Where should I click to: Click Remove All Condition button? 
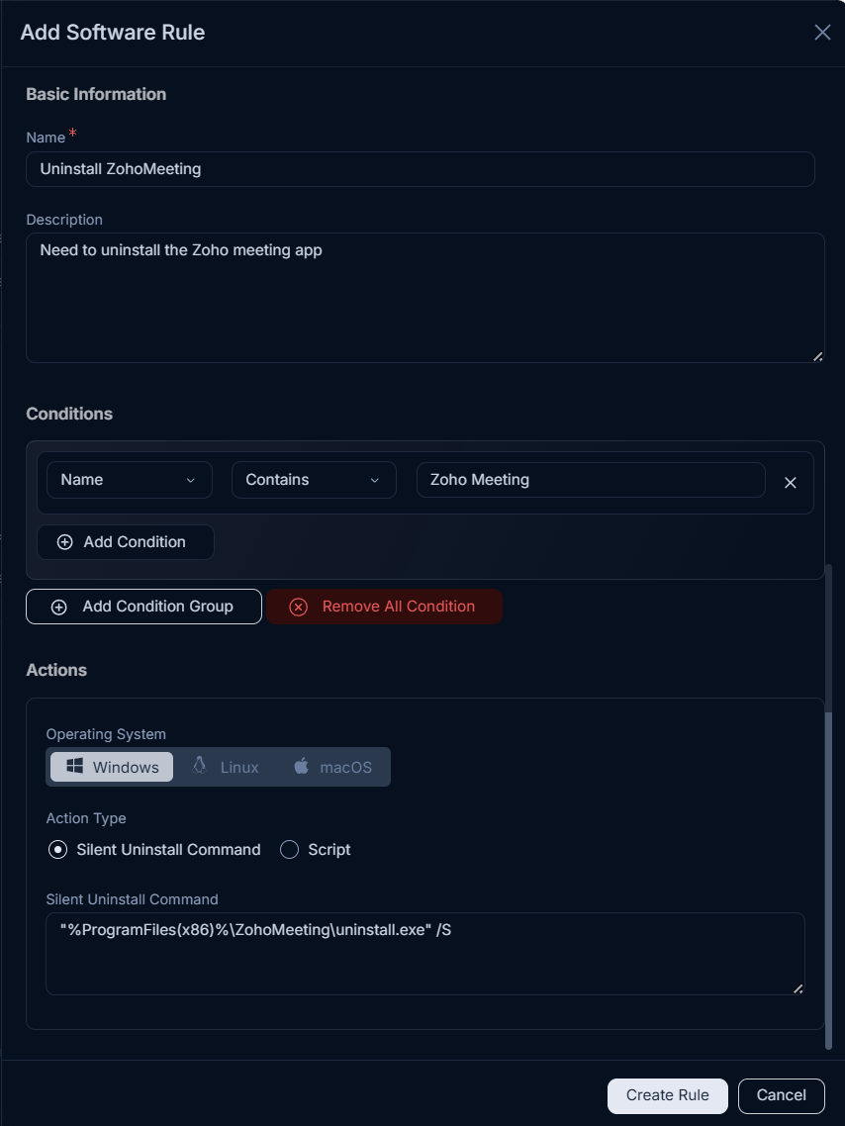[x=384, y=607]
